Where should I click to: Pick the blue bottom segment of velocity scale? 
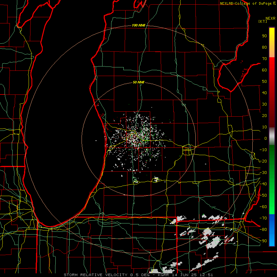272,230
